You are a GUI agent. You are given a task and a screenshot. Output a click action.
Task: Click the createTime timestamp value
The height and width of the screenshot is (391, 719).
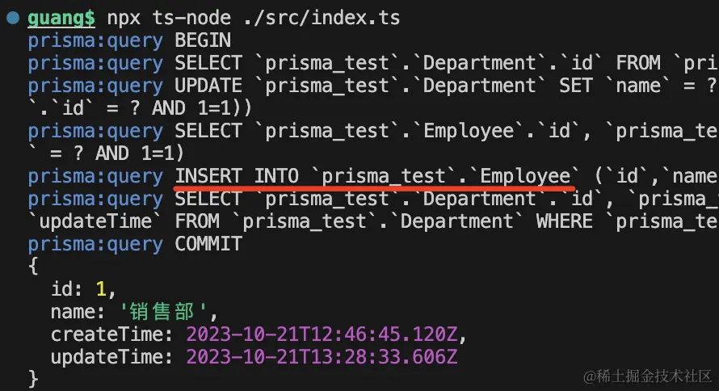pyautogui.click(x=326, y=334)
